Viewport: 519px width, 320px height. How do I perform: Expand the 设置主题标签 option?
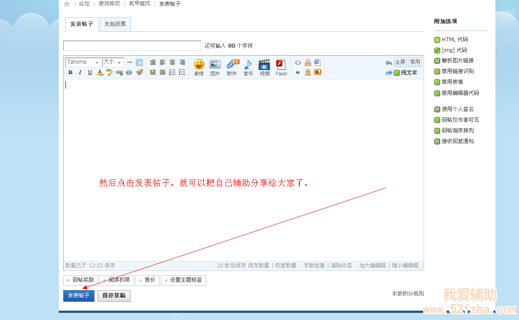[x=184, y=280]
